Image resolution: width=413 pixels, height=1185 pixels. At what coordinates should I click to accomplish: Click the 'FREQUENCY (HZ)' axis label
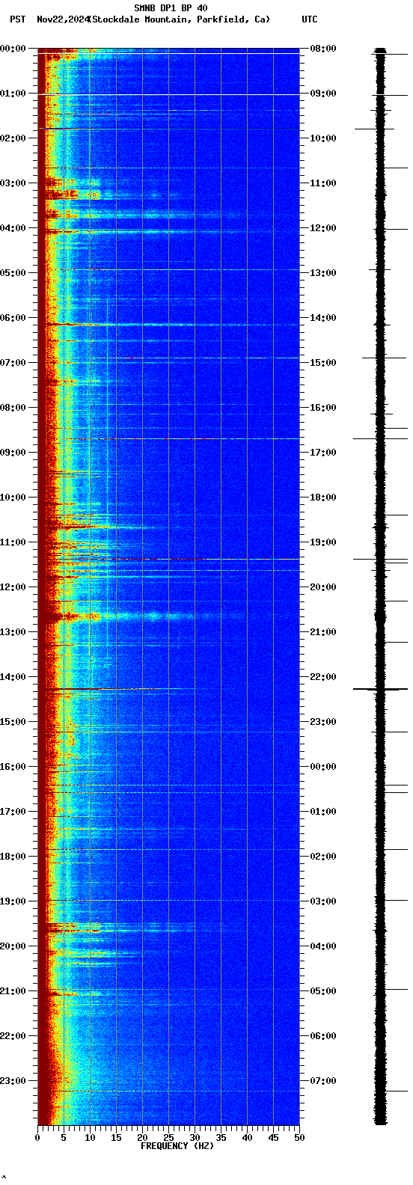coord(177,1146)
